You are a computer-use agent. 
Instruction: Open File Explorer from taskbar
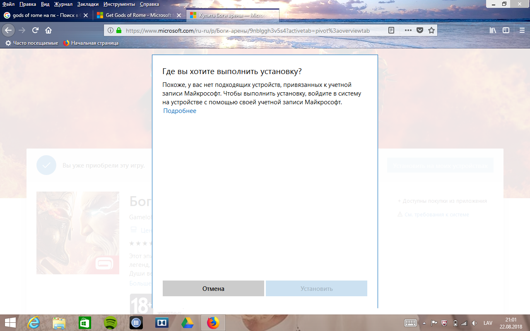[59, 323]
